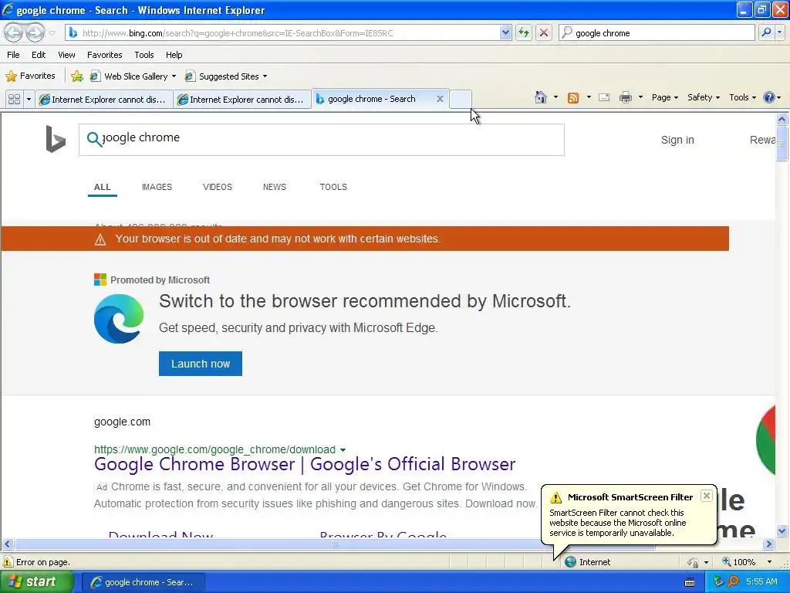This screenshot has height=593, width=790.
Task: Select the IMAGES results tab
Action: (x=157, y=187)
